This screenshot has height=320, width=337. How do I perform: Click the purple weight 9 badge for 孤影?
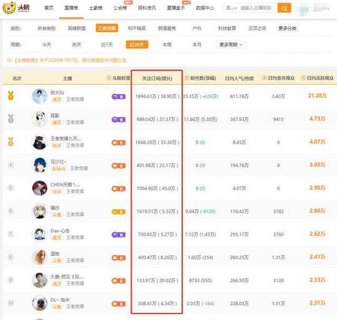119,120
